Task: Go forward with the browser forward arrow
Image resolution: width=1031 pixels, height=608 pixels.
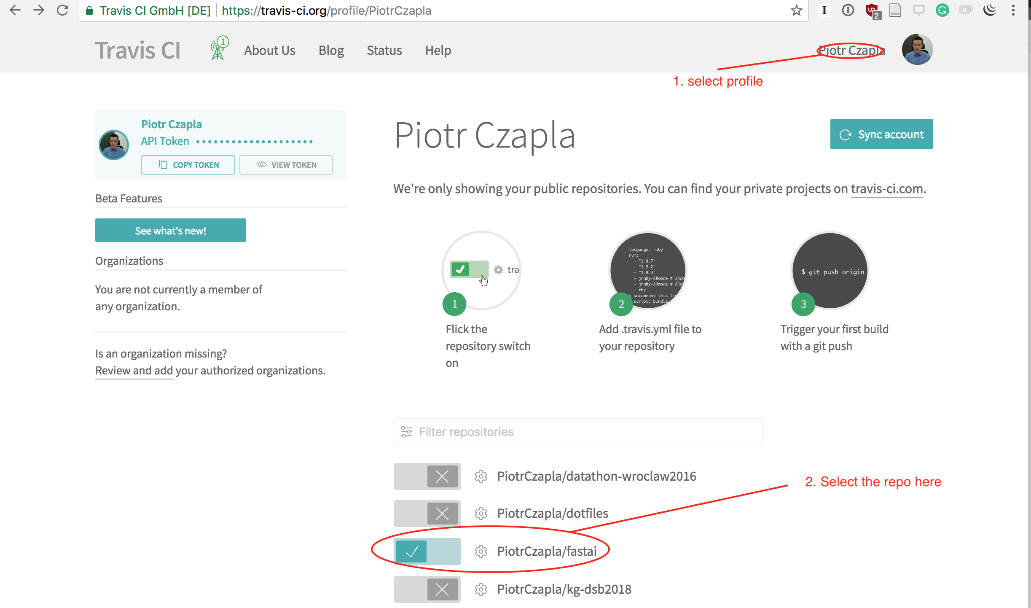Action: [39, 10]
